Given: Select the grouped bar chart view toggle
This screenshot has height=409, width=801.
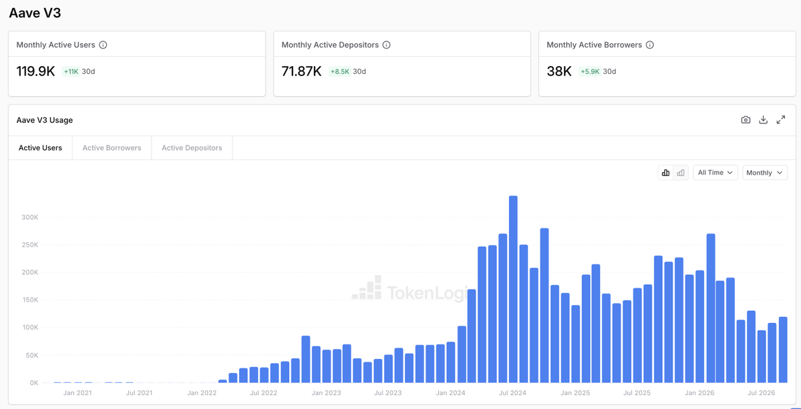Looking at the screenshot, I should (665, 173).
